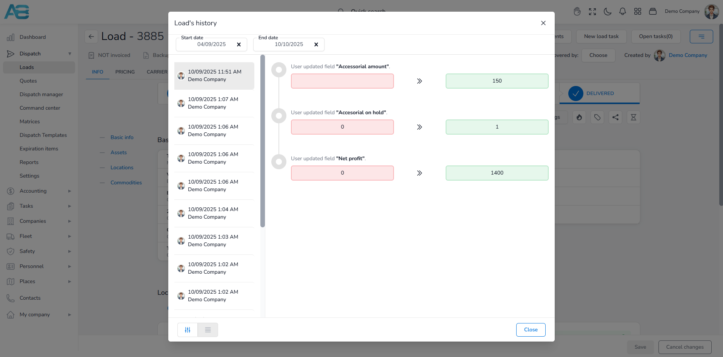Open notifications bell
The image size is (723, 357).
[622, 11]
